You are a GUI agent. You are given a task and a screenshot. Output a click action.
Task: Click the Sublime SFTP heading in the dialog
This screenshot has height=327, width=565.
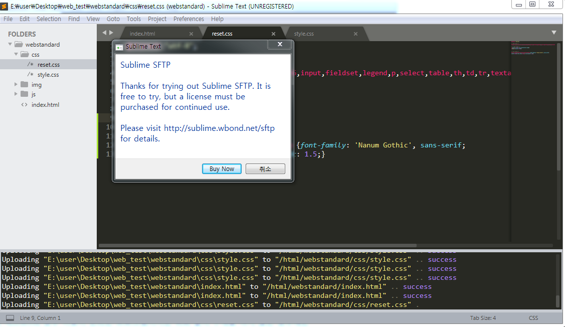click(145, 65)
